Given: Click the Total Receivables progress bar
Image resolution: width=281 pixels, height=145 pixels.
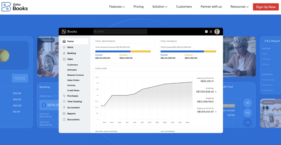Looking at the screenshot, I should 123,51.
